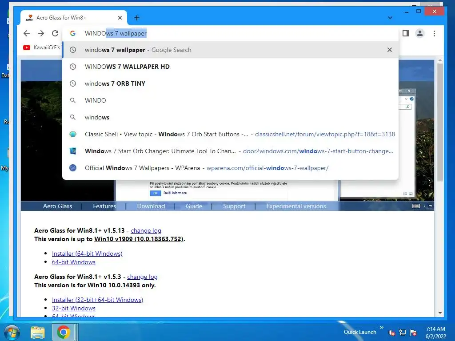Open File Explorer from the taskbar
The image size is (455, 341).
[38, 332]
